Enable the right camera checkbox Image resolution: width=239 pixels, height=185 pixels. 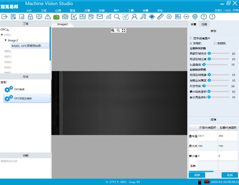(x=215, y=43)
